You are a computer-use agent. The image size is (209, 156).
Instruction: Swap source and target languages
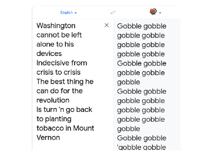[113, 13]
